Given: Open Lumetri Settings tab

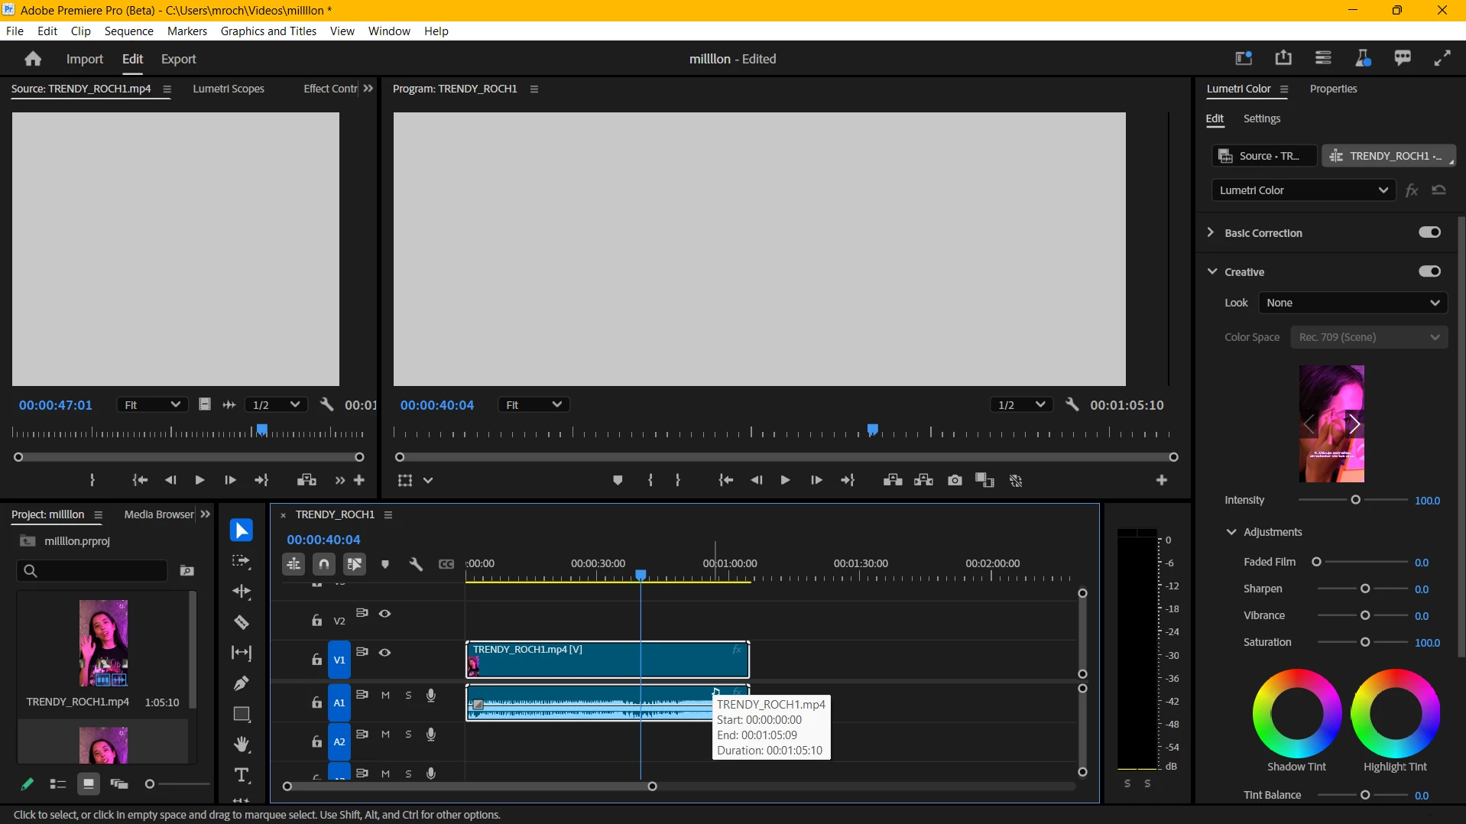Looking at the screenshot, I should pyautogui.click(x=1261, y=118).
